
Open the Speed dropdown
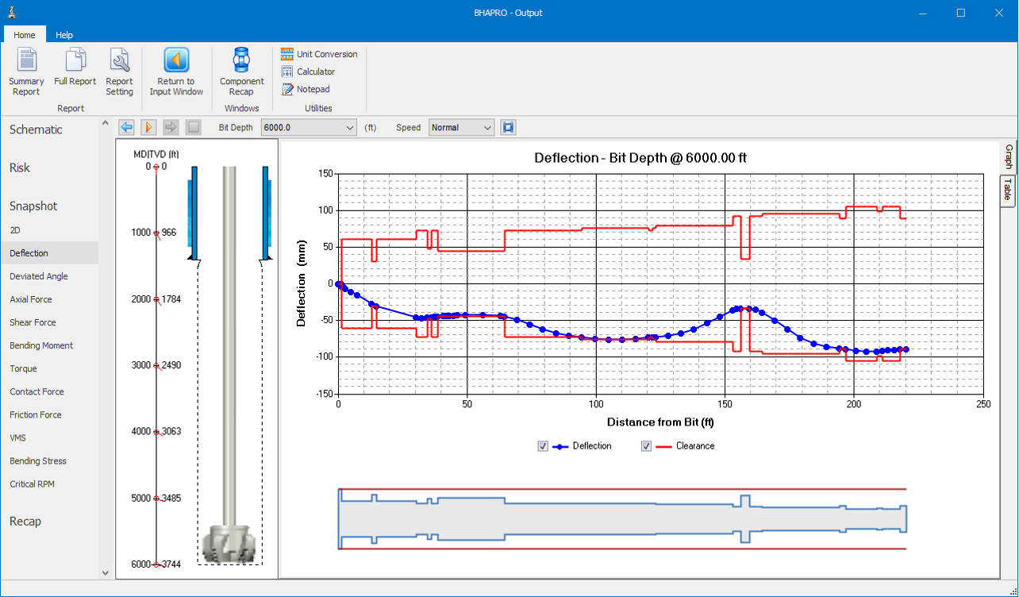486,128
